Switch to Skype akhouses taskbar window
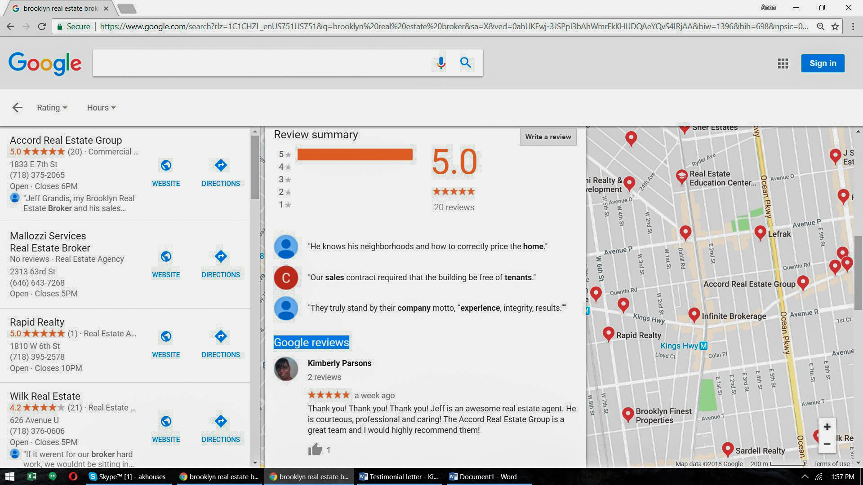The width and height of the screenshot is (863, 485). coord(128,476)
